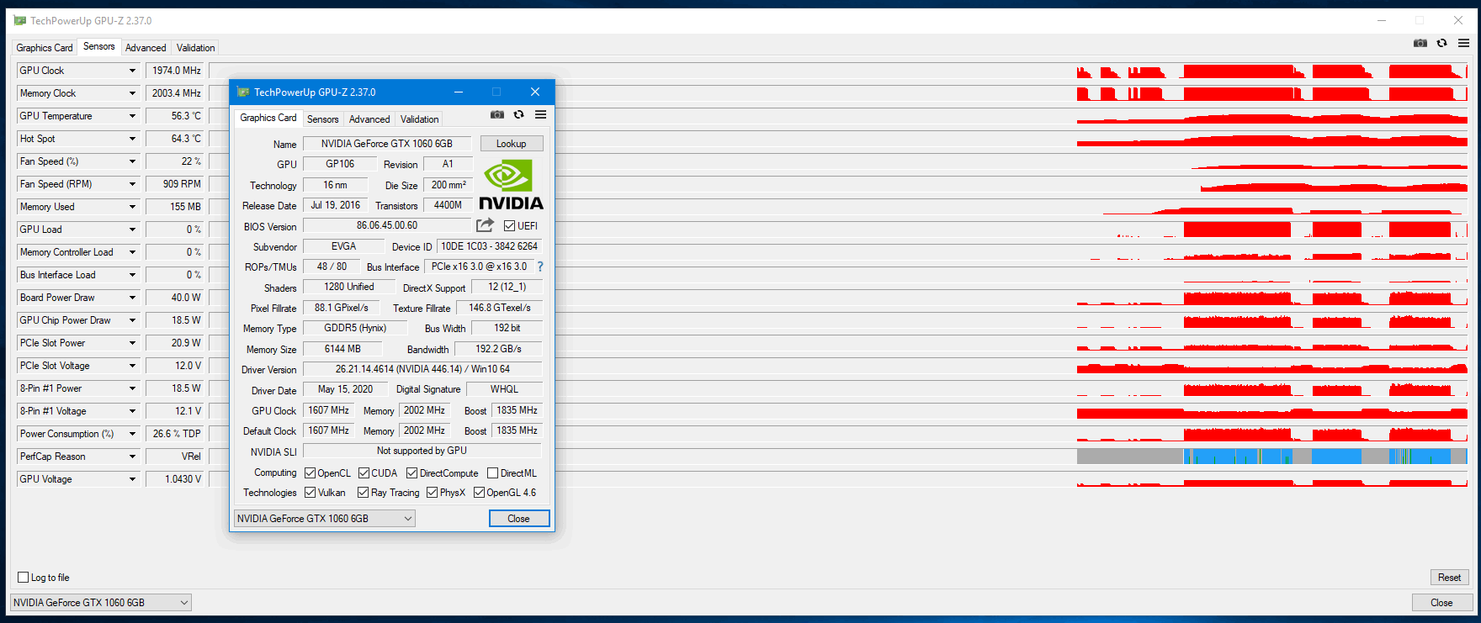The height and width of the screenshot is (623, 1481).
Task: Open the Board Power Draw sensor dropdown
Action: tap(132, 298)
